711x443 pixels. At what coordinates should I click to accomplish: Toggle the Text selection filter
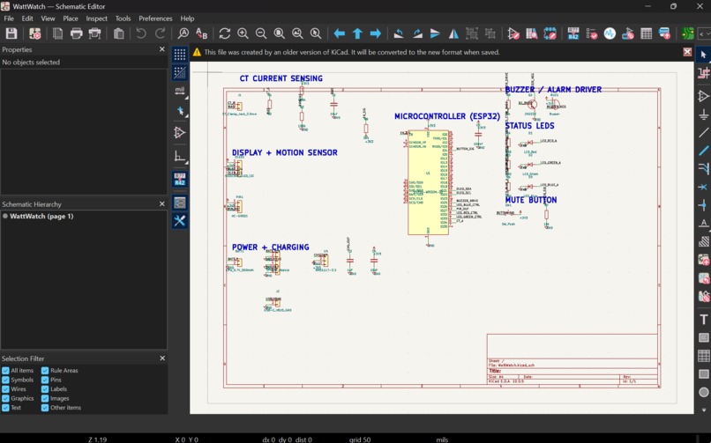[x=5, y=408]
